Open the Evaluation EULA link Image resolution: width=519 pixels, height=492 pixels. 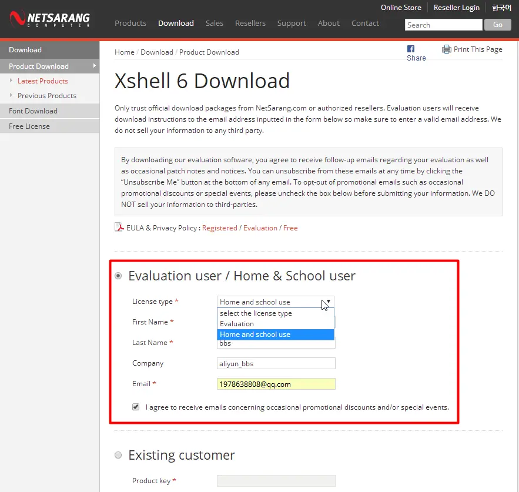(x=260, y=228)
